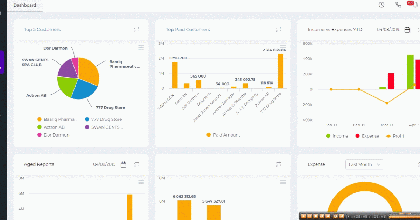Toggle Dor Darmon legend entry

(54, 135)
